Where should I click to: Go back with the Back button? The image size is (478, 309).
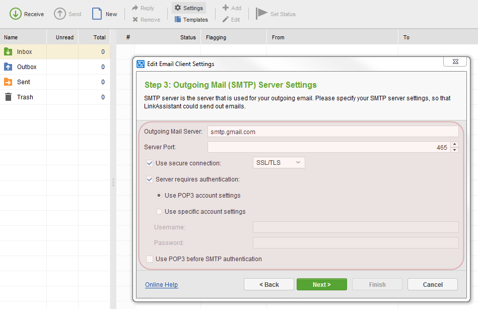click(269, 284)
